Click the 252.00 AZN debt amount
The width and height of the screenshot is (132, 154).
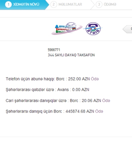pos(79,79)
